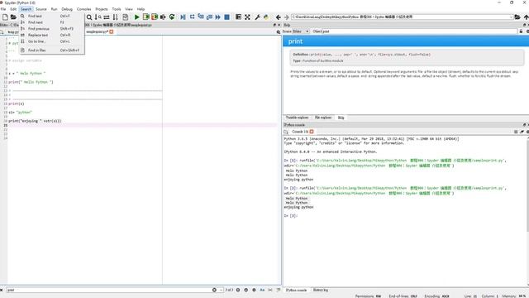Open the find history dropdown

221,290
